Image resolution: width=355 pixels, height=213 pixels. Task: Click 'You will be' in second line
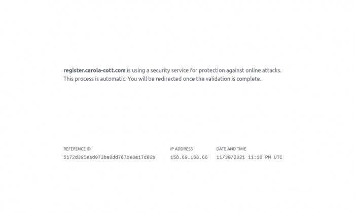click(141, 79)
